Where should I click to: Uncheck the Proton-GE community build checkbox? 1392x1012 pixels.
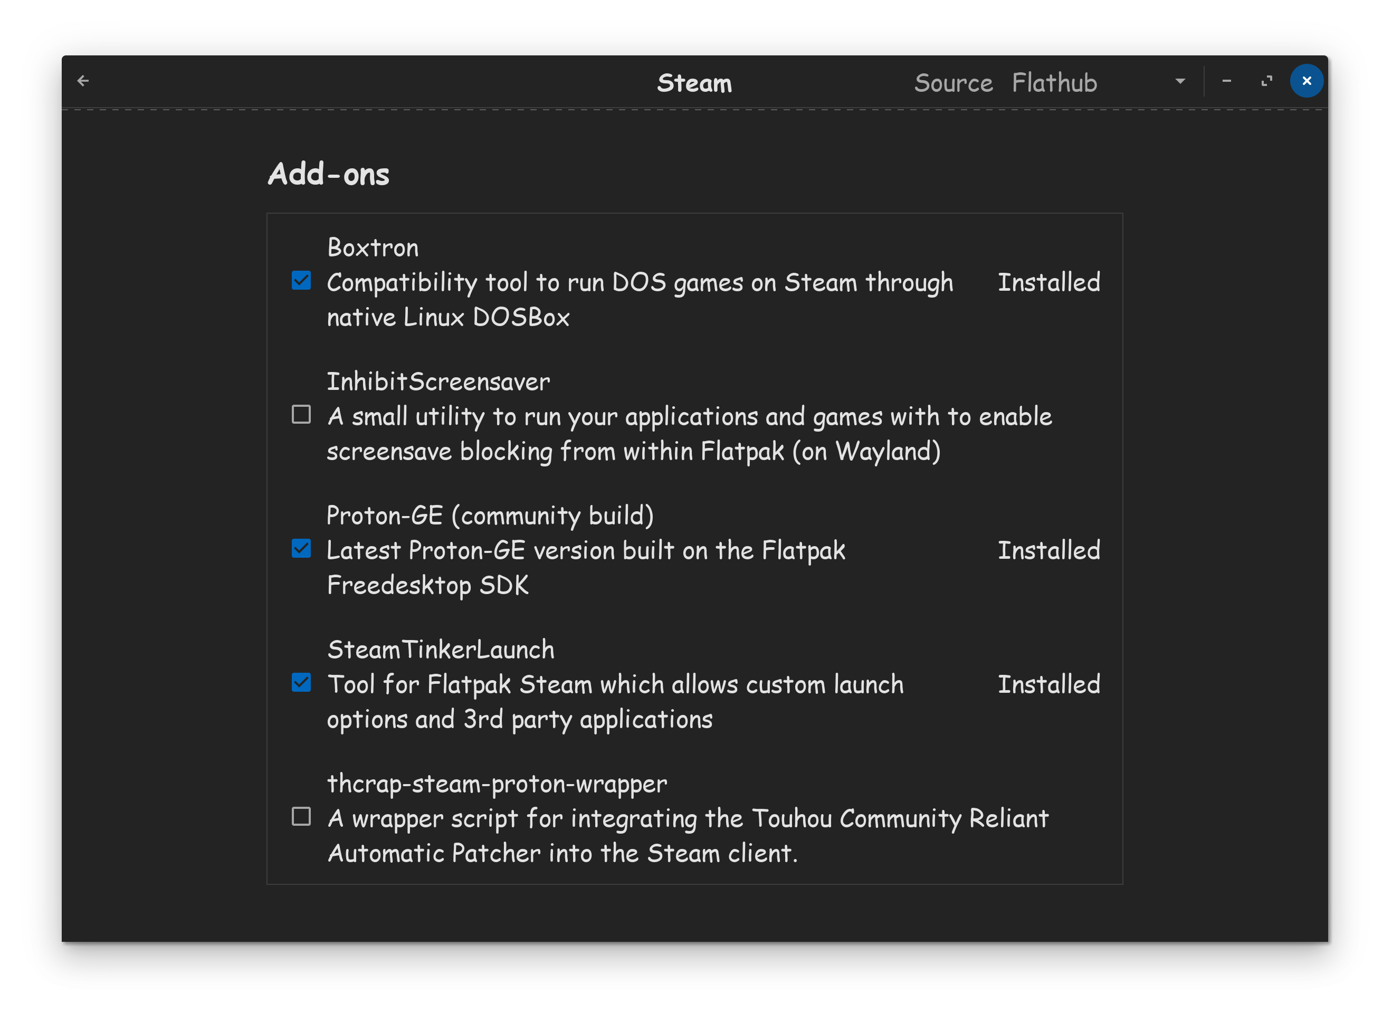pos(301,548)
